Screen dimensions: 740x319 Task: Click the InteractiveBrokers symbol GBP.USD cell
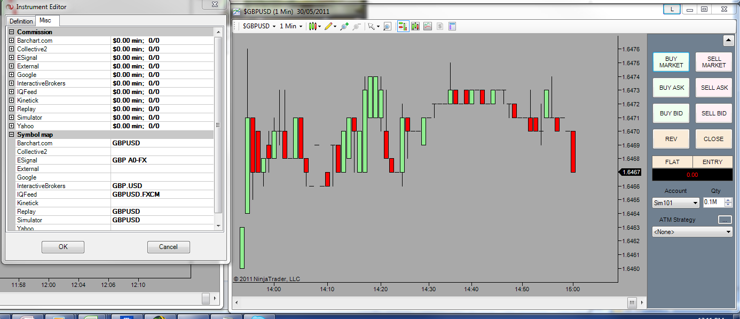pyautogui.click(x=162, y=186)
